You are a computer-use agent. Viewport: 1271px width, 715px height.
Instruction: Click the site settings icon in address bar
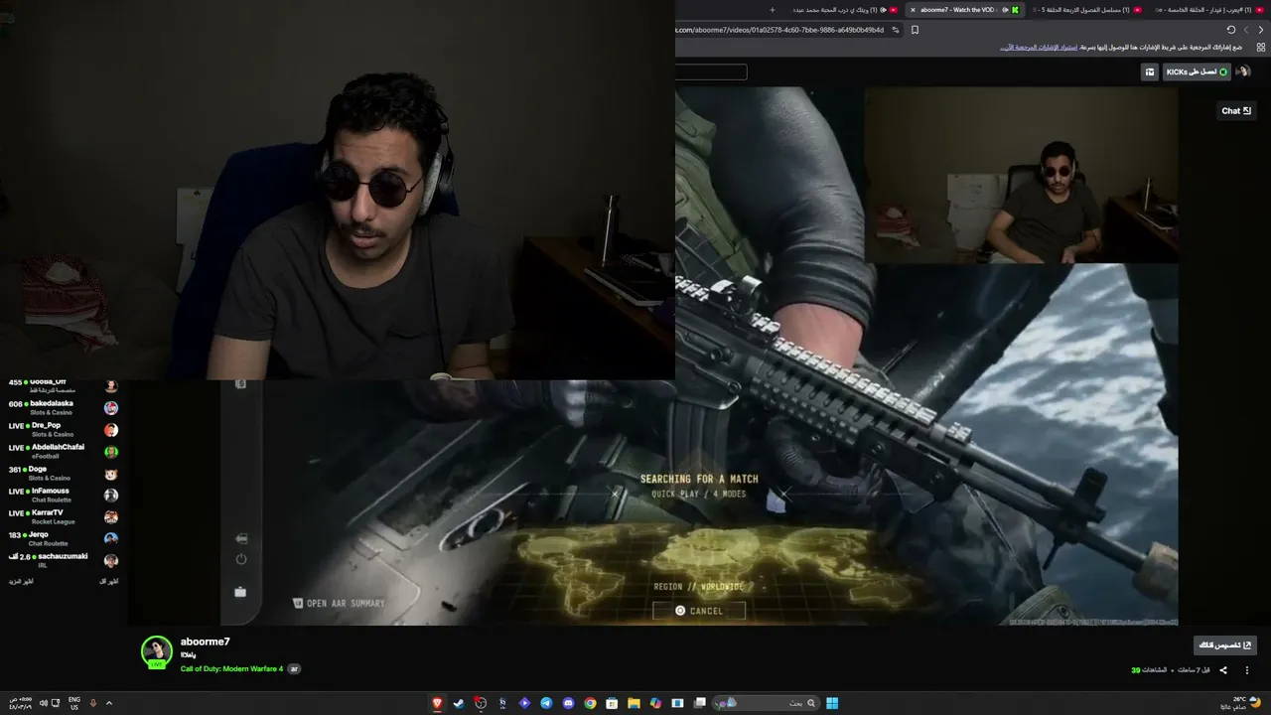click(896, 30)
